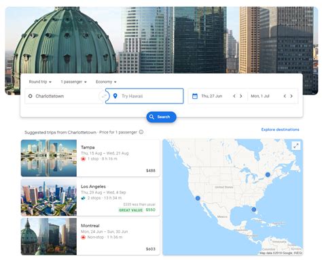Select the Montreal trip title
The image size is (322, 260).
coord(90,226)
